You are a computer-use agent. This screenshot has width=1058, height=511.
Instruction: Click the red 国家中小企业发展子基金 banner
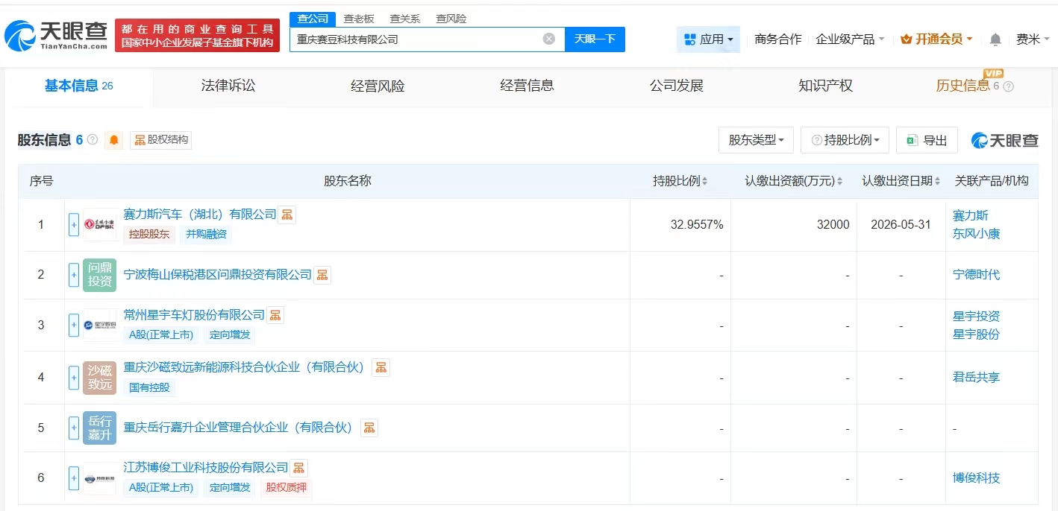tap(197, 36)
